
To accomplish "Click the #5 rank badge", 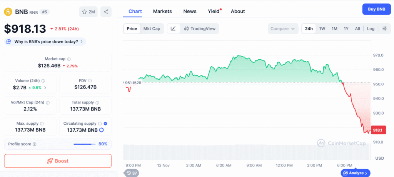I will 45,12.
